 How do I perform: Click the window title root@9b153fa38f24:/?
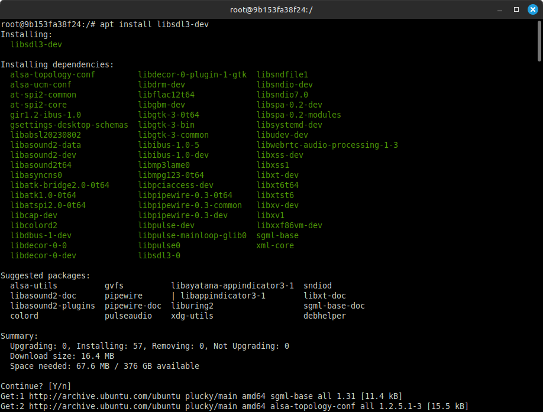click(271, 9)
